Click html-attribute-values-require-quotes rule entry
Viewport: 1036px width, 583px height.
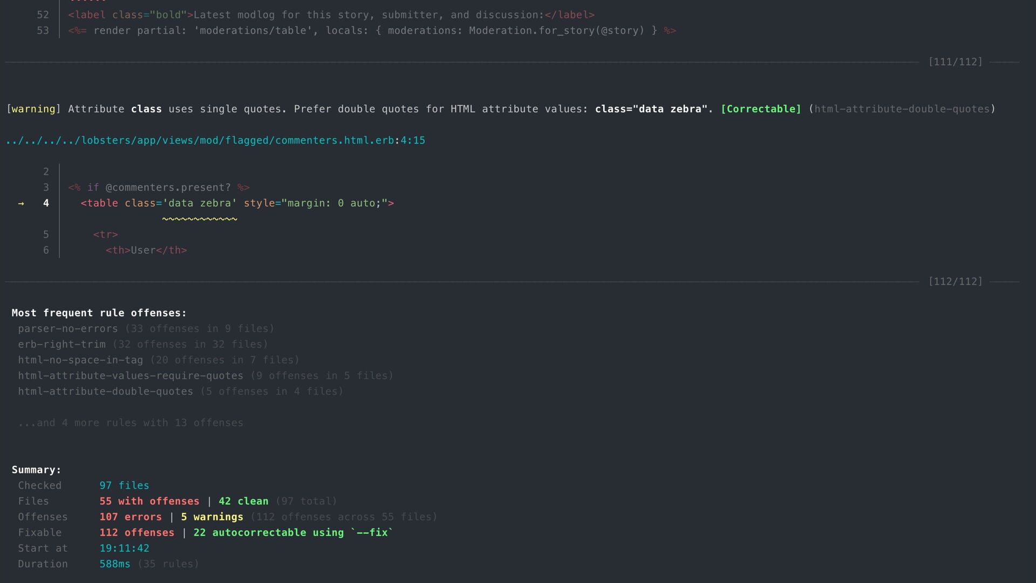[x=130, y=376]
